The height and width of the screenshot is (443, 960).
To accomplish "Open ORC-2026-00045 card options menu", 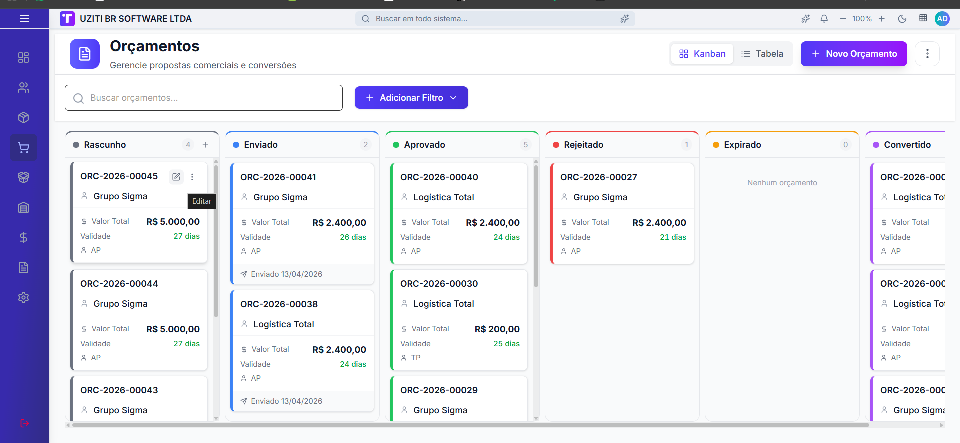I will 192,177.
